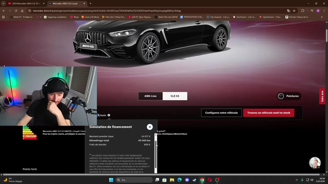Click the taskbar microphone icon
This screenshot has height=184, width=328.
coord(302,180)
